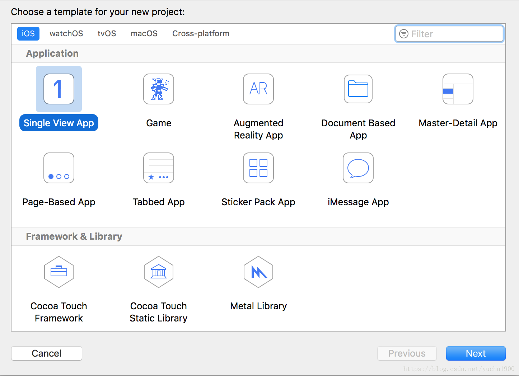
Task: Open the tvOS platform tab
Action: [107, 34]
